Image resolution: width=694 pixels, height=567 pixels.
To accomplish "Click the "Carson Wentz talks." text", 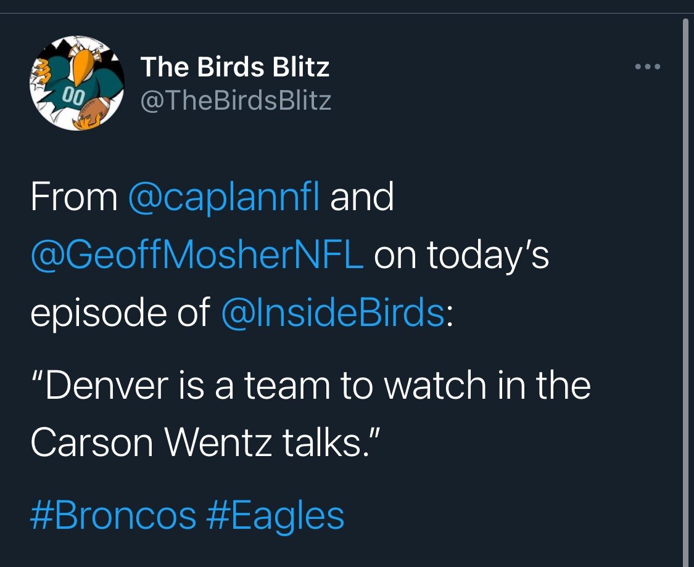I will pos(204,443).
